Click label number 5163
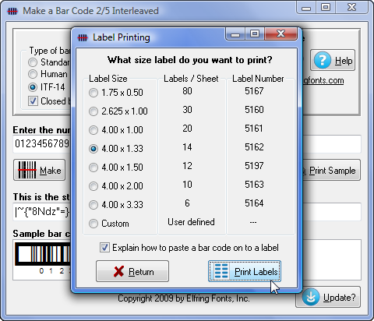The image size is (374, 321). tap(254, 185)
